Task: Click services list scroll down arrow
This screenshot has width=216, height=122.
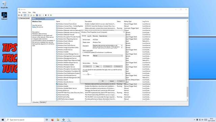Action: pos(187,100)
